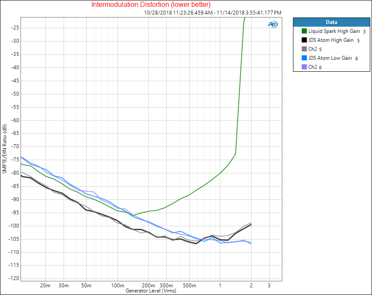This screenshot has width=372, height=295.
Task: Click the '-60' tick on the vertical axis
Action: tap(15, 120)
